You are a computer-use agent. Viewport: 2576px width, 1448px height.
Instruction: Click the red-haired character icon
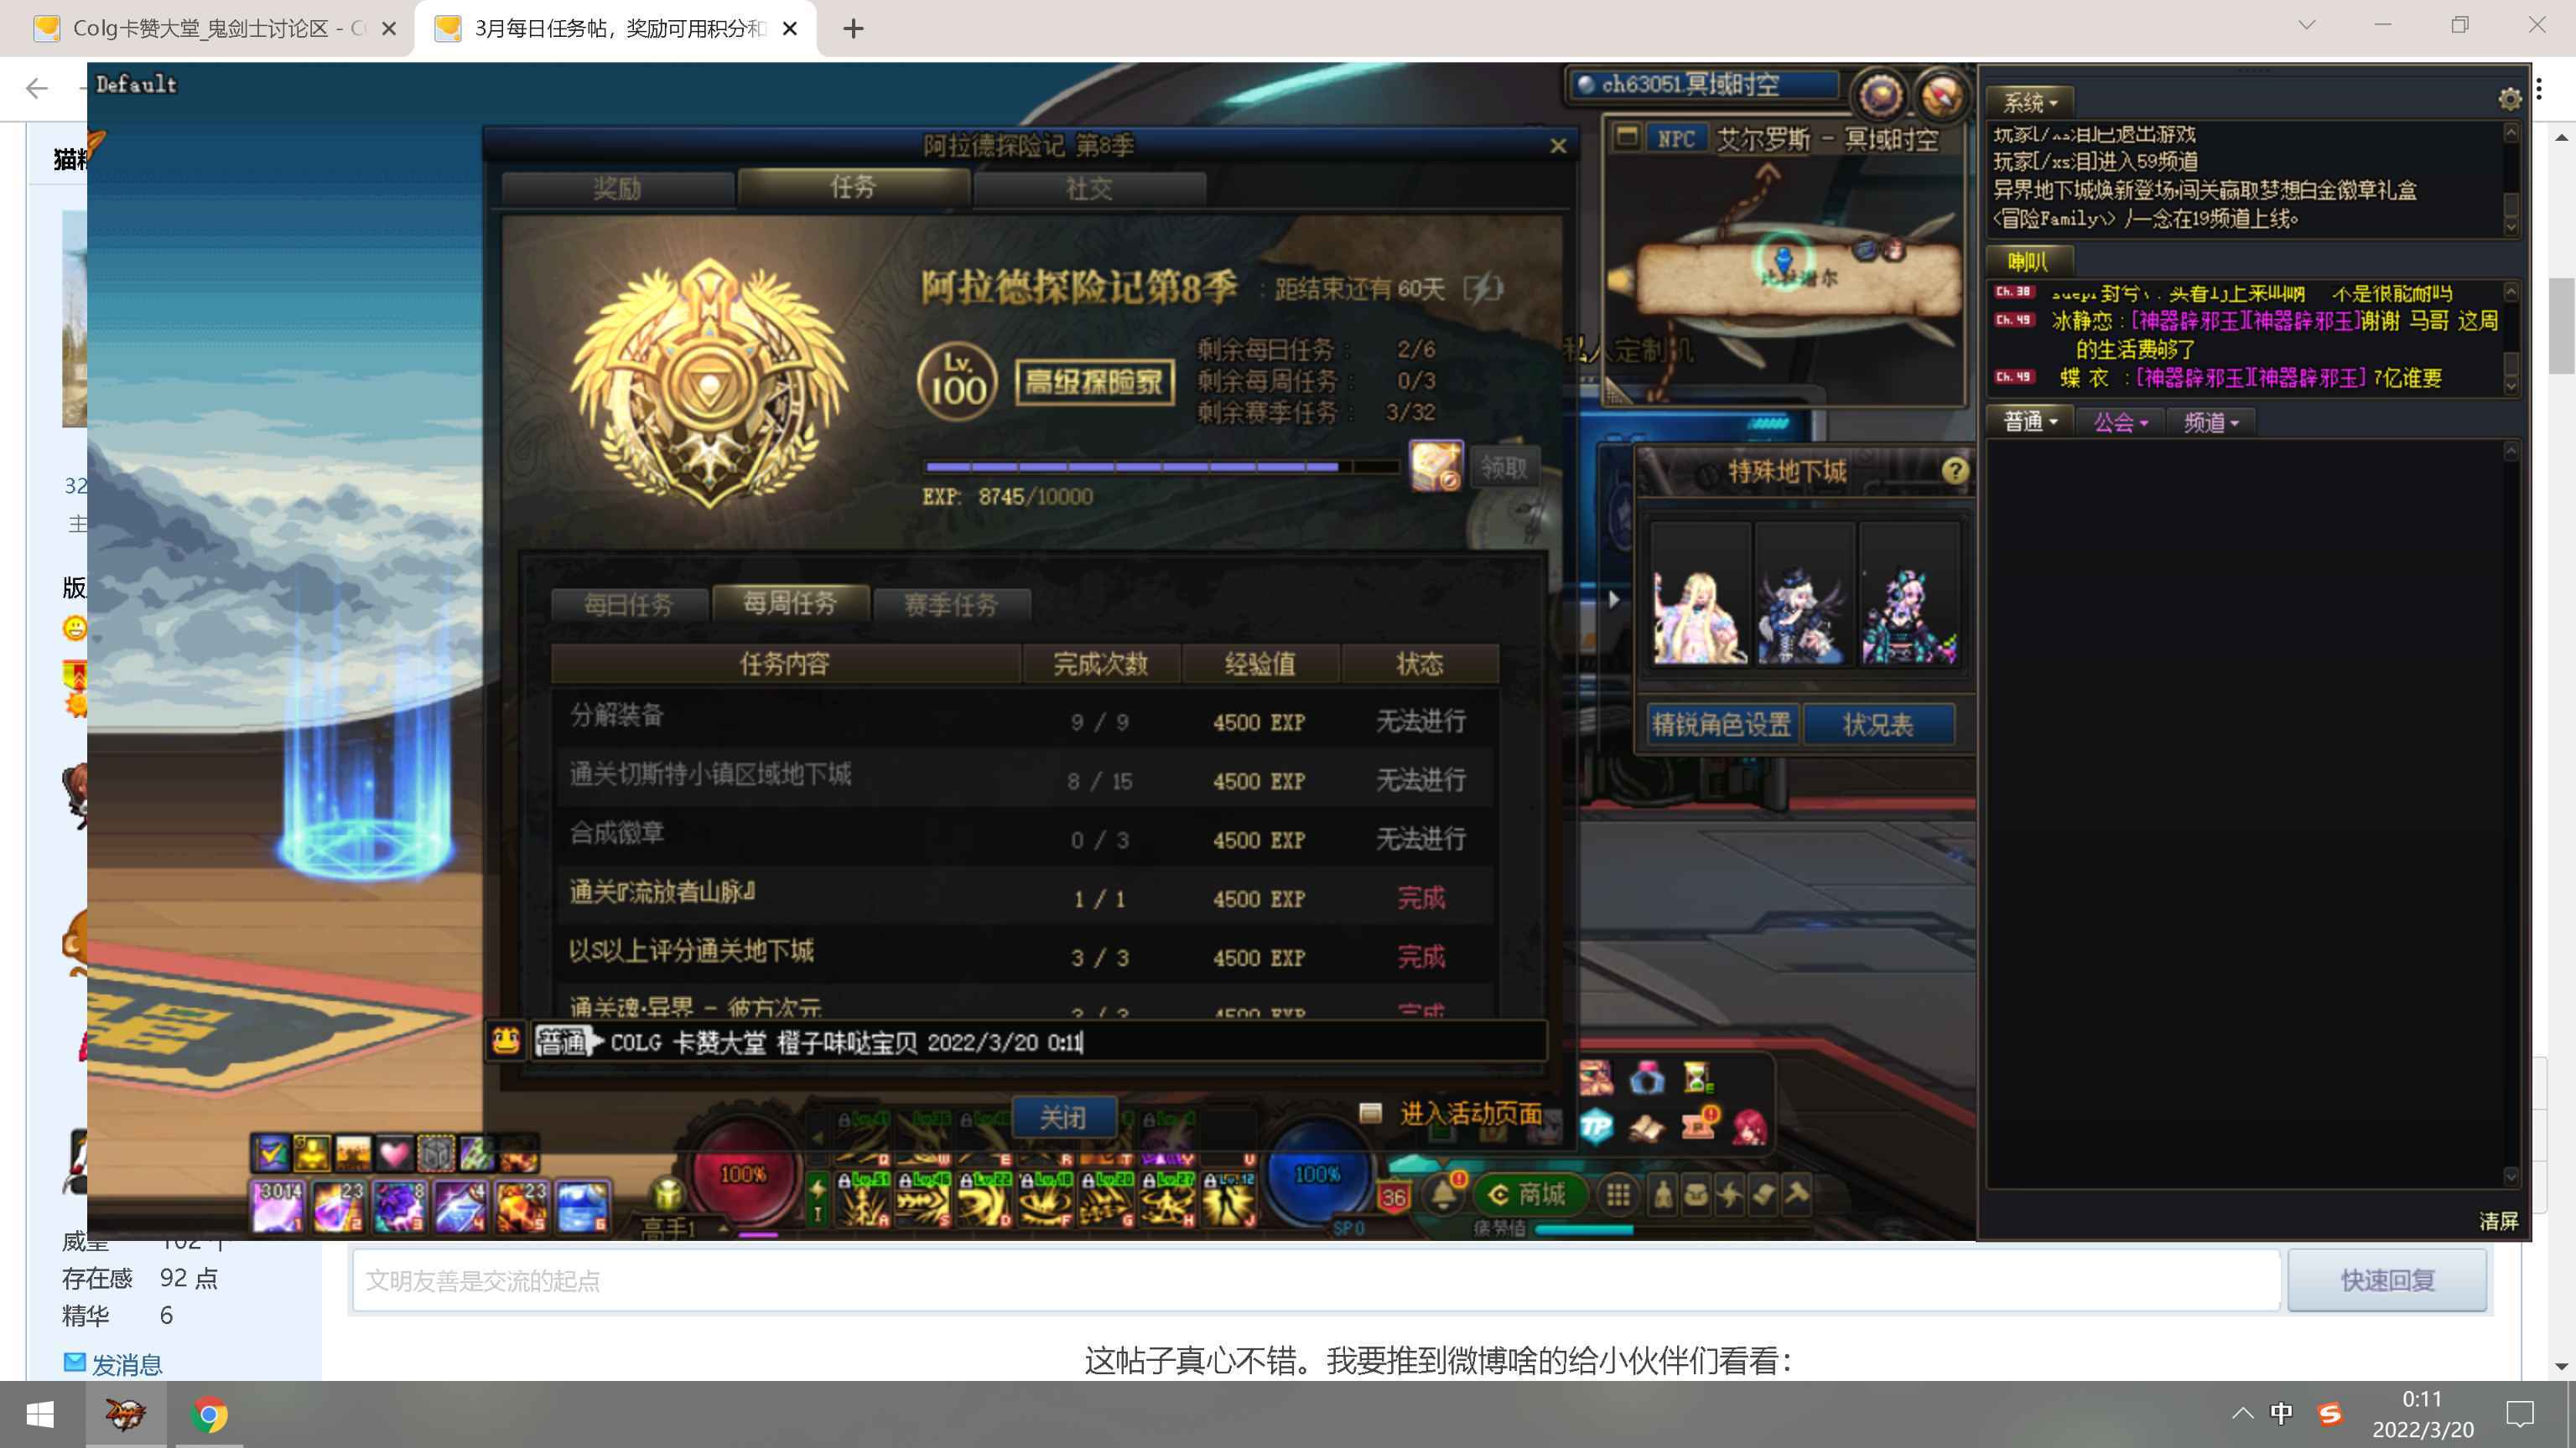coord(1750,1128)
